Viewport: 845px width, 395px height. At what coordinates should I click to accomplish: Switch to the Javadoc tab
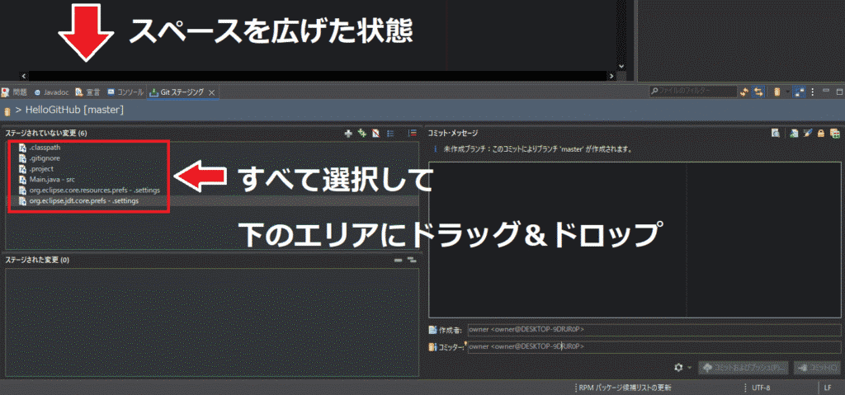click(50, 92)
